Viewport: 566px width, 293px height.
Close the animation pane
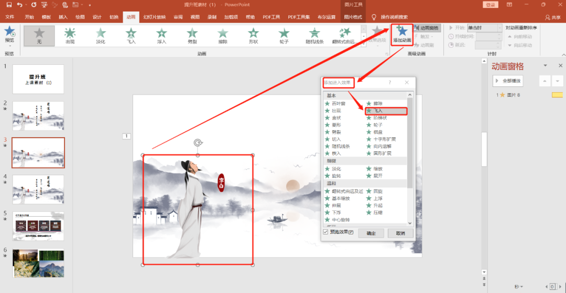click(x=560, y=65)
